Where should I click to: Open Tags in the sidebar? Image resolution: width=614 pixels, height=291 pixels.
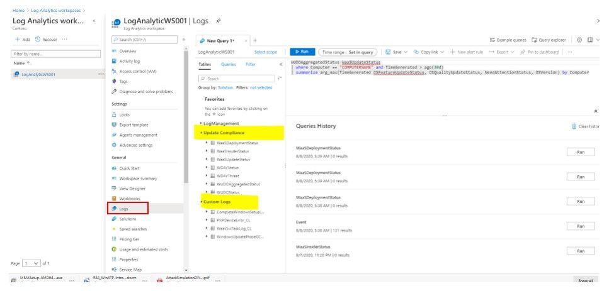pos(123,82)
